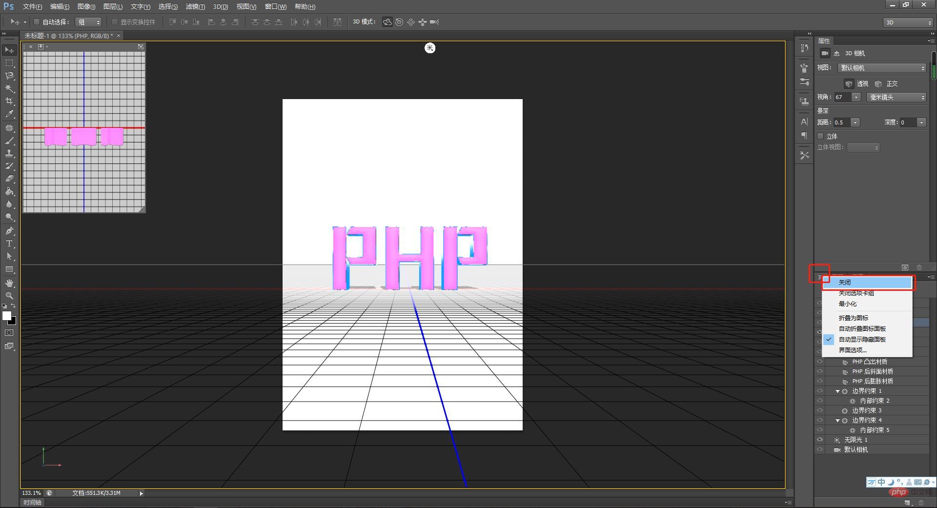Open the 3D menu

coord(221,6)
